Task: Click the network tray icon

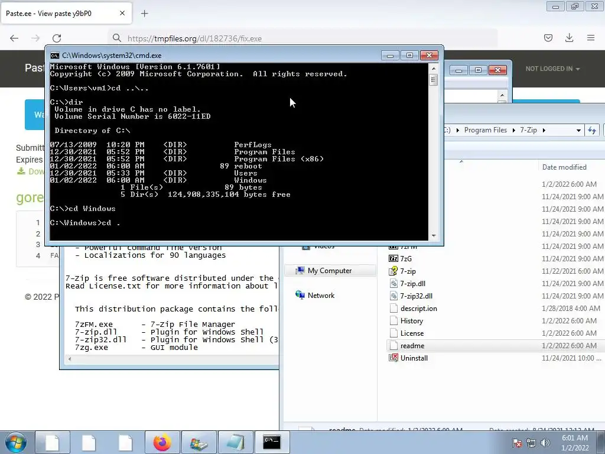Action: (x=531, y=443)
